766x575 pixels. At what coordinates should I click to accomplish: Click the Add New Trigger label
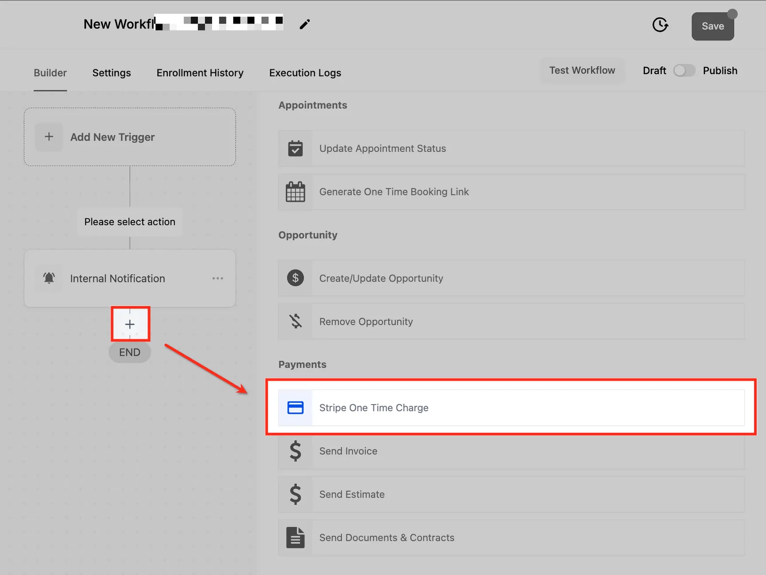[x=113, y=137]
